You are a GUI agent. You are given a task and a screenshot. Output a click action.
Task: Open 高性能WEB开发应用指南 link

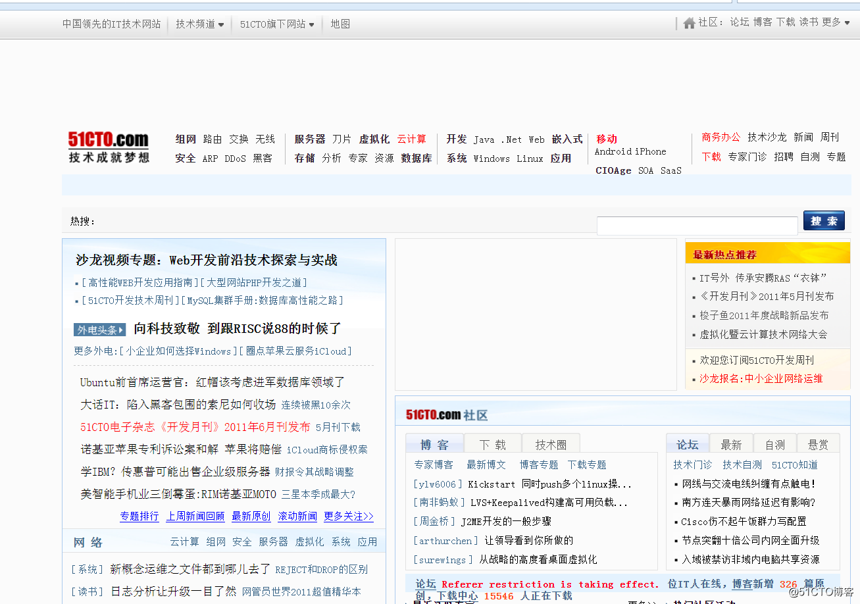coord(139,282)
